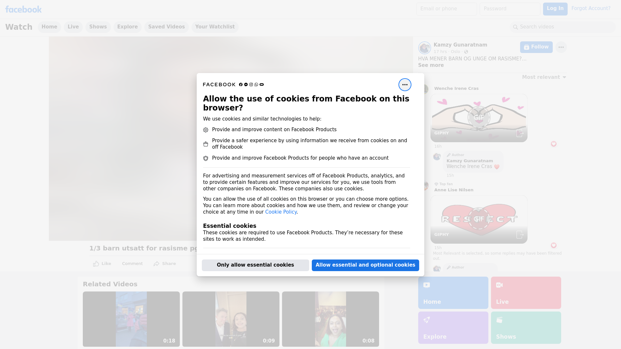Click the Live tile camera icon
621x349 pixels.
[x=499, y=285]
